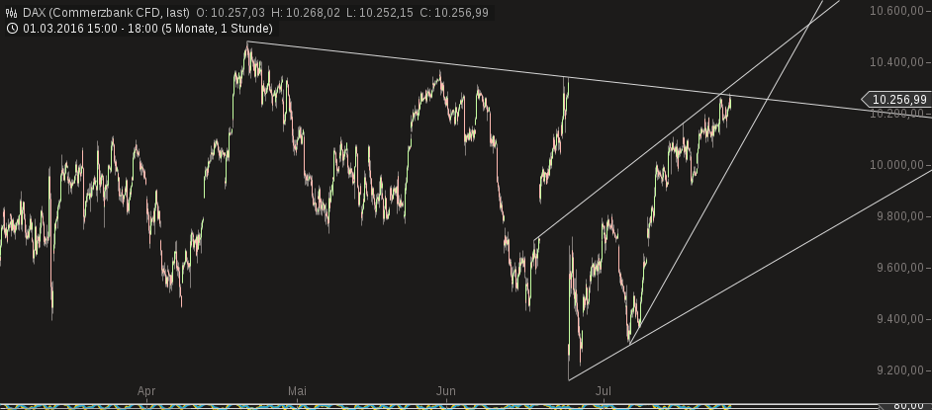Click the (5 Monate, 1 Stunde) timeframe text

(x=217, y=29)
